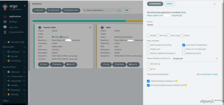Enable the PRUNE checkbox
Image resolution: width=224 pixels, height=105 pixels.
click(x=148, y=36)
